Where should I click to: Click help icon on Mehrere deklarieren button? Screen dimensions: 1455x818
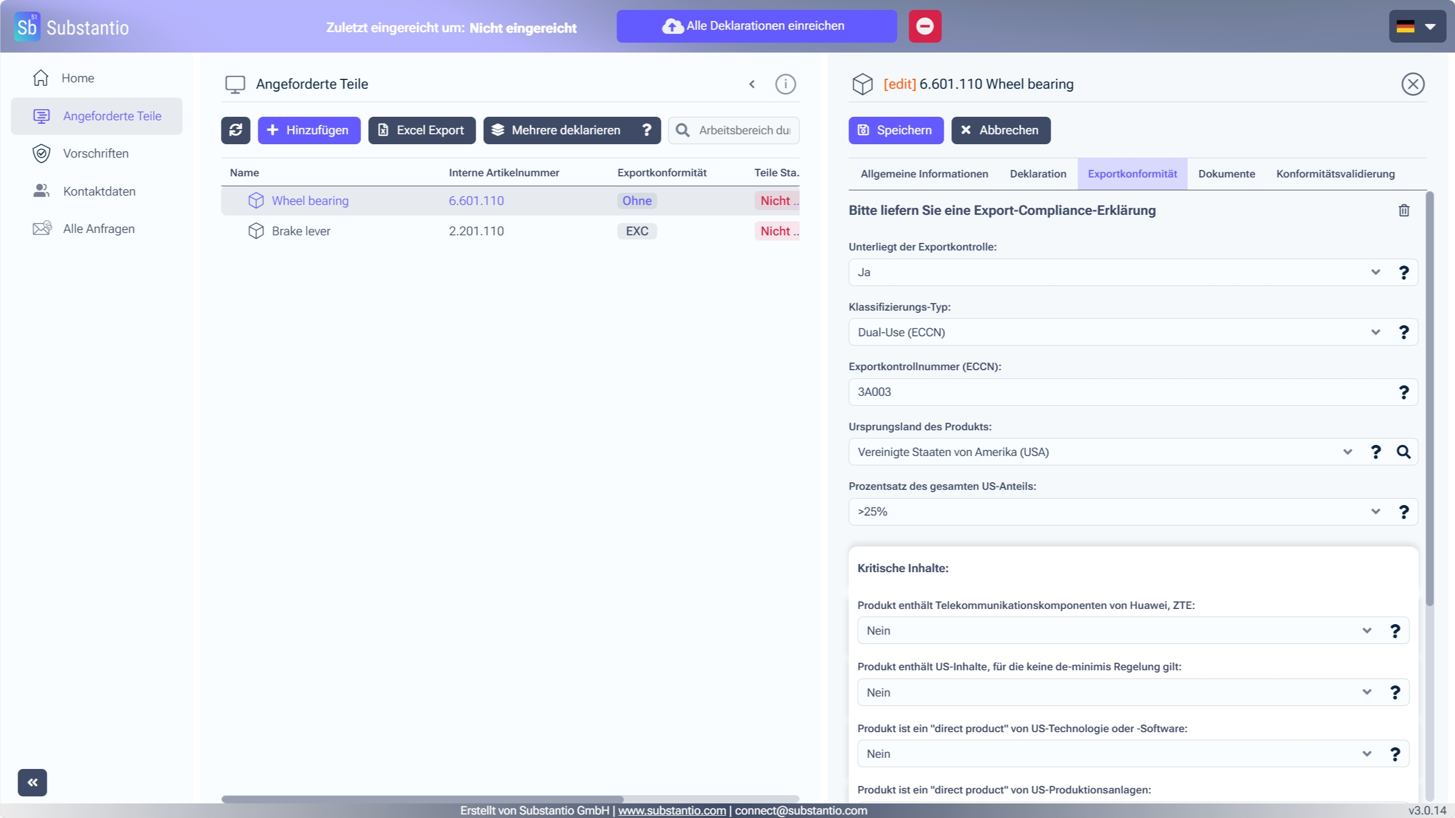[646, 130]
